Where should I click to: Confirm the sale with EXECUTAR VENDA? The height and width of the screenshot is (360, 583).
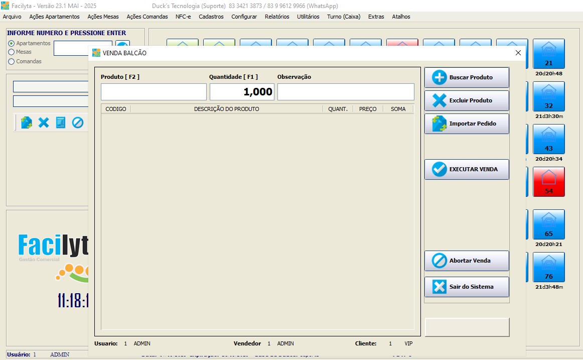coord(467,170)
